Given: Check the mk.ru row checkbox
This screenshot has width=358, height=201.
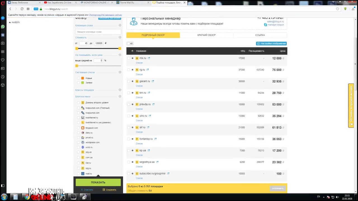Looking at the screenshot, I should [x=129, y=58].
